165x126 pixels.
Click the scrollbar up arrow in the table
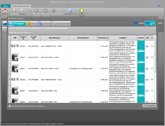[155, 36]
